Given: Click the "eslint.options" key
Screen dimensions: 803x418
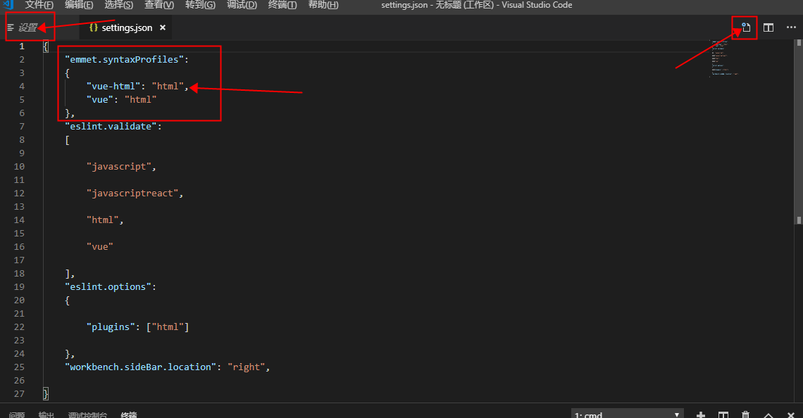Looking at the screenshot, I should [108, 286].
